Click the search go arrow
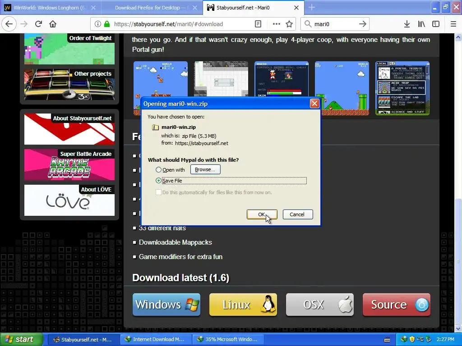This screenshot has width=462, height=346. [x=363, y=24]
